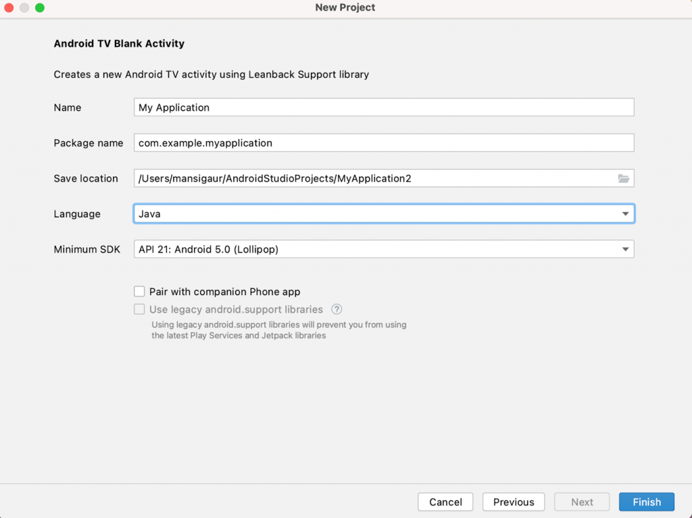Click the Language label
The image size is (692, 518).
click(x=77, y=214)
